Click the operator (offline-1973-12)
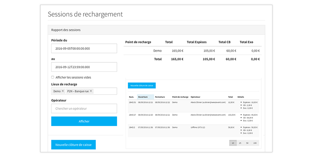 tap(198, 127)
